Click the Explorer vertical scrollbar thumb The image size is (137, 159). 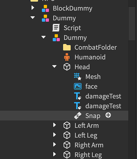[x=132, y=24]
